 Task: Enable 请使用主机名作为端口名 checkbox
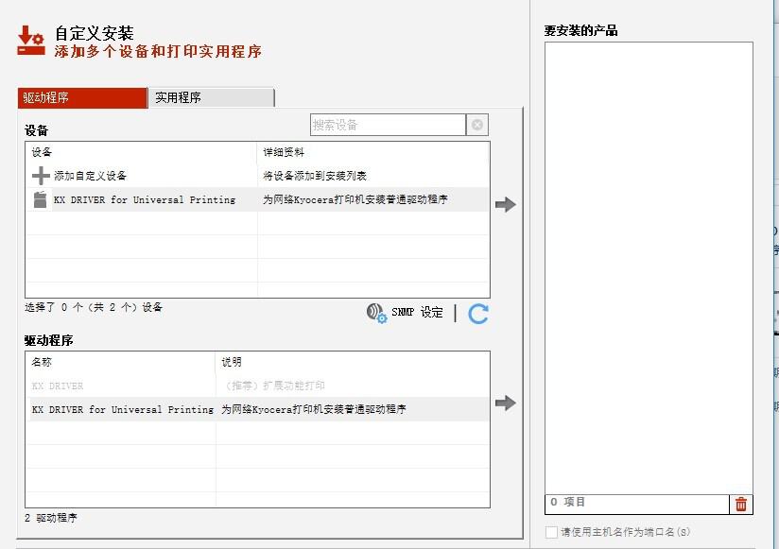click(x=551, y=532)
